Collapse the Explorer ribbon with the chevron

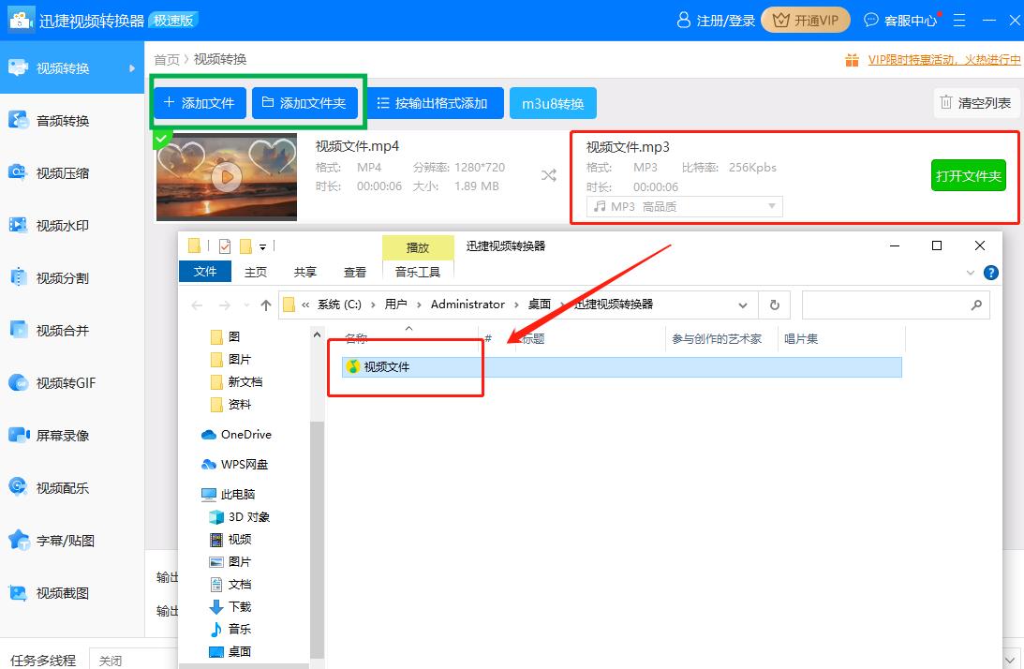[x=972, y=272]
